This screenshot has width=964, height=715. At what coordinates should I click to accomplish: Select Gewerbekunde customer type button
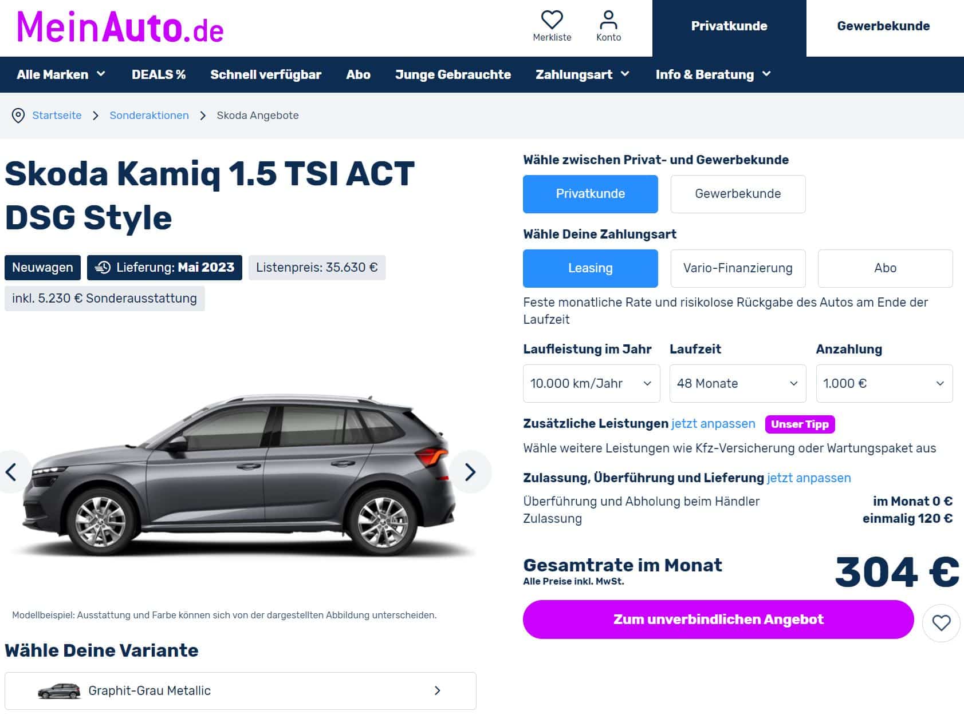pos(738,194)
